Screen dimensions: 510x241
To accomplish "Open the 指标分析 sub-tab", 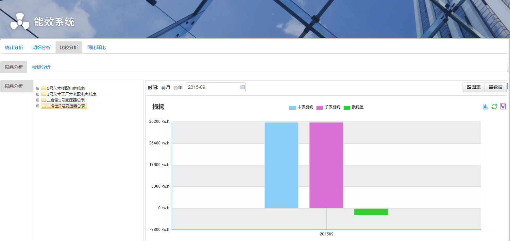I will coord(41,67).
